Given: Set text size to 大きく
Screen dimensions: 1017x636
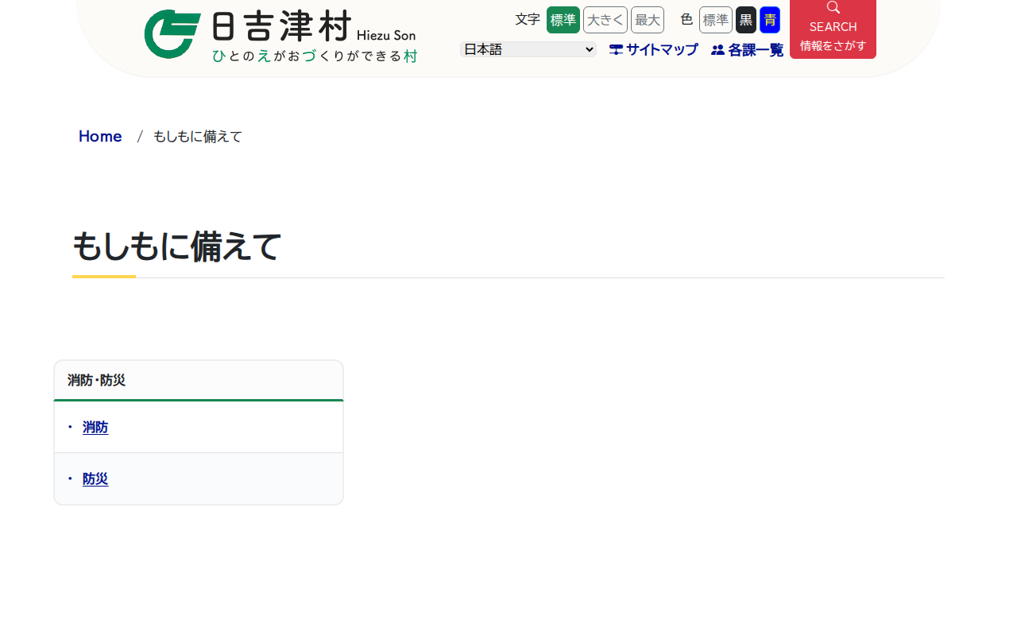Looking at the screenshot, I should point(605,20).
